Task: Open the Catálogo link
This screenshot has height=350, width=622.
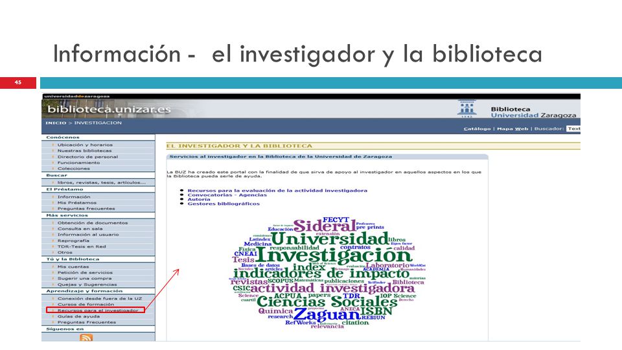Action: (477, 128)
